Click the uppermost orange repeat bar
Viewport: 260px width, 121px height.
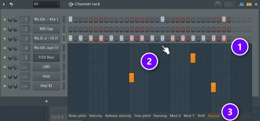pos(193,58)
